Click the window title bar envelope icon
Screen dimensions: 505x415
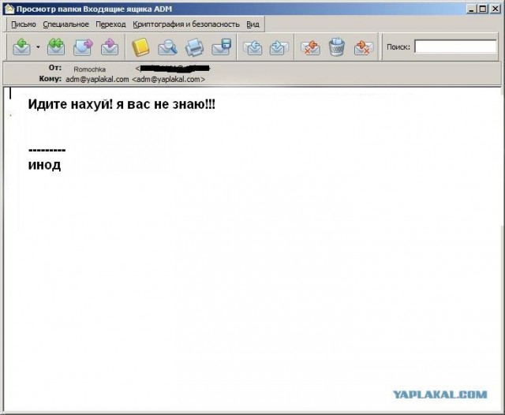pyautogui.click(x=9, y=9)
